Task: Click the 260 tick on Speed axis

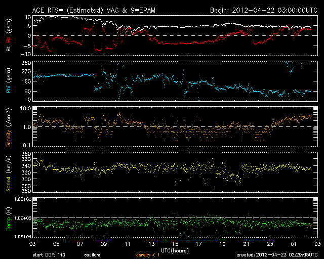Action: (26, 190)
